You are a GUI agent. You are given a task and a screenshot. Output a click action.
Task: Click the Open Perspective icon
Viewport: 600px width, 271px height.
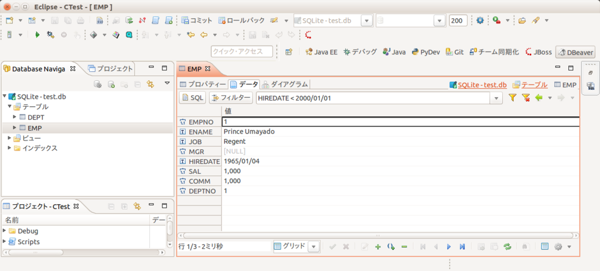pos(289,52)
